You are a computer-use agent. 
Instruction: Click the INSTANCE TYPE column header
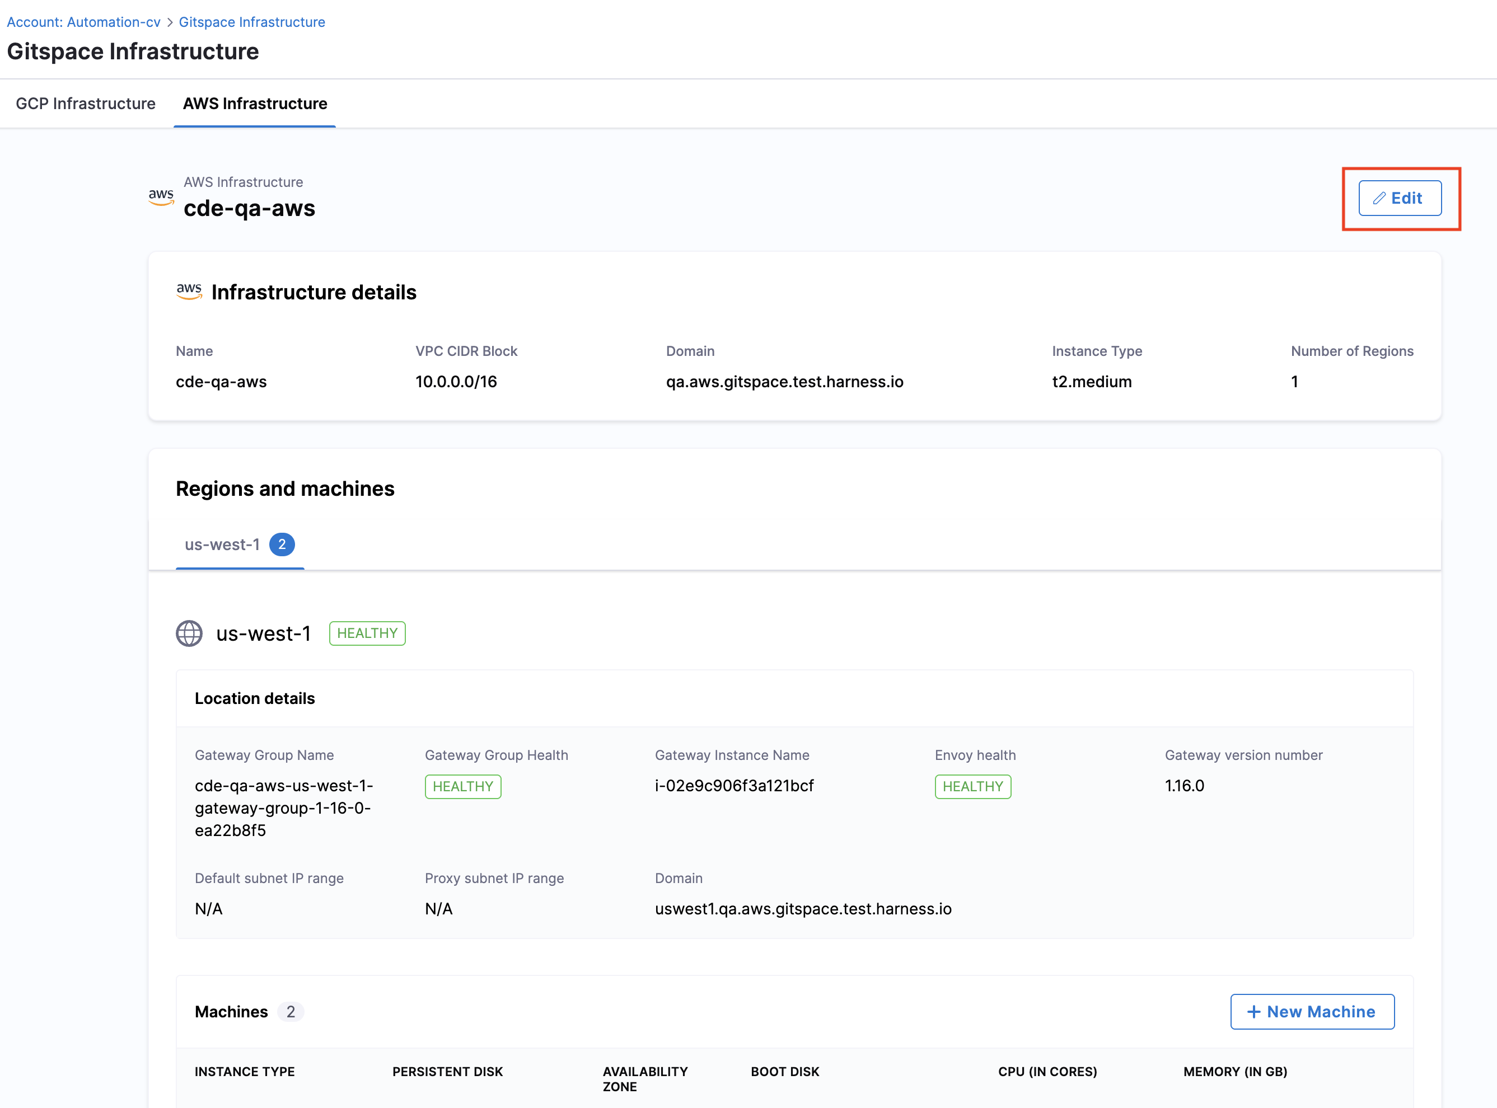[x=245, y=1071]
